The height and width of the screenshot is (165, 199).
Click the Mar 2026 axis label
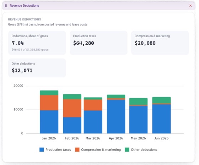tap(93, 138)
